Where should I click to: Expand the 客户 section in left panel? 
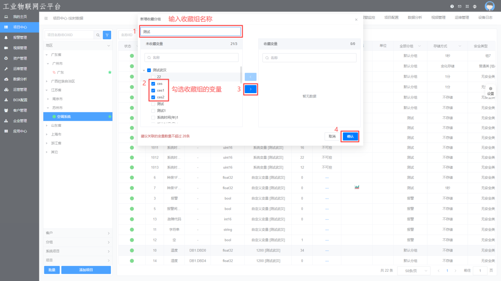click(x=78, y=233)
